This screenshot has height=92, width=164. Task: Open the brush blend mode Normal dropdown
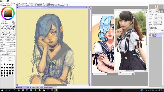[x=5, y=37]
